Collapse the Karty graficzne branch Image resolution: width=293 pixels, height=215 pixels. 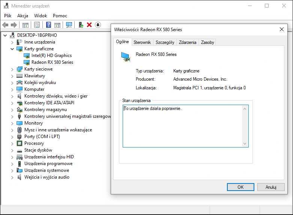click(12, 49)
